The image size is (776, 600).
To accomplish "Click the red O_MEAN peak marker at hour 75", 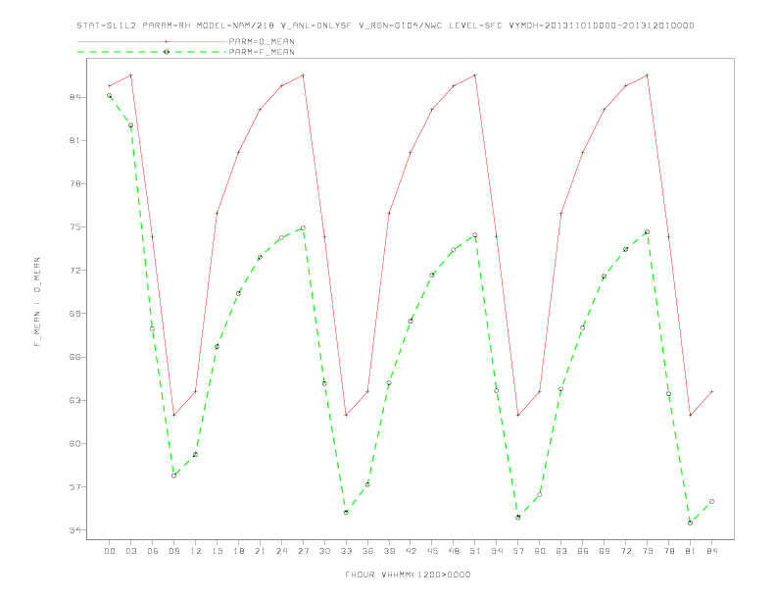I will (648, 75).
